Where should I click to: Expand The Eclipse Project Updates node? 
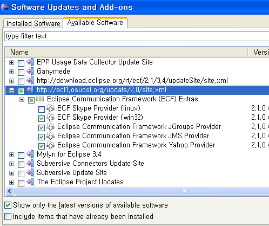(x=11, y=183)
